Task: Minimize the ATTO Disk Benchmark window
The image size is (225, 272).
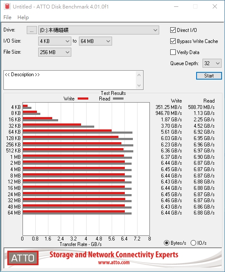Action: tap(176, 6)
